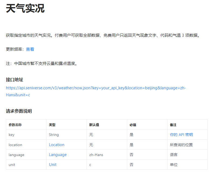Open the Location type documentation link
217x174 pixels.
click(x=56, y=145)
